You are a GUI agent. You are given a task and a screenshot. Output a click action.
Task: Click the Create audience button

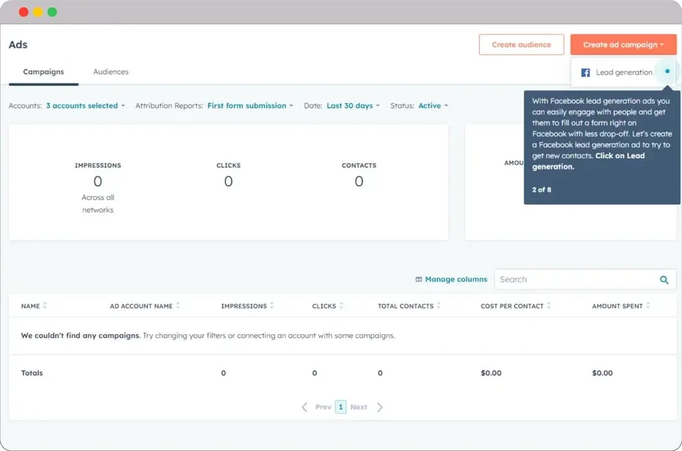click(x=522, y=45)
